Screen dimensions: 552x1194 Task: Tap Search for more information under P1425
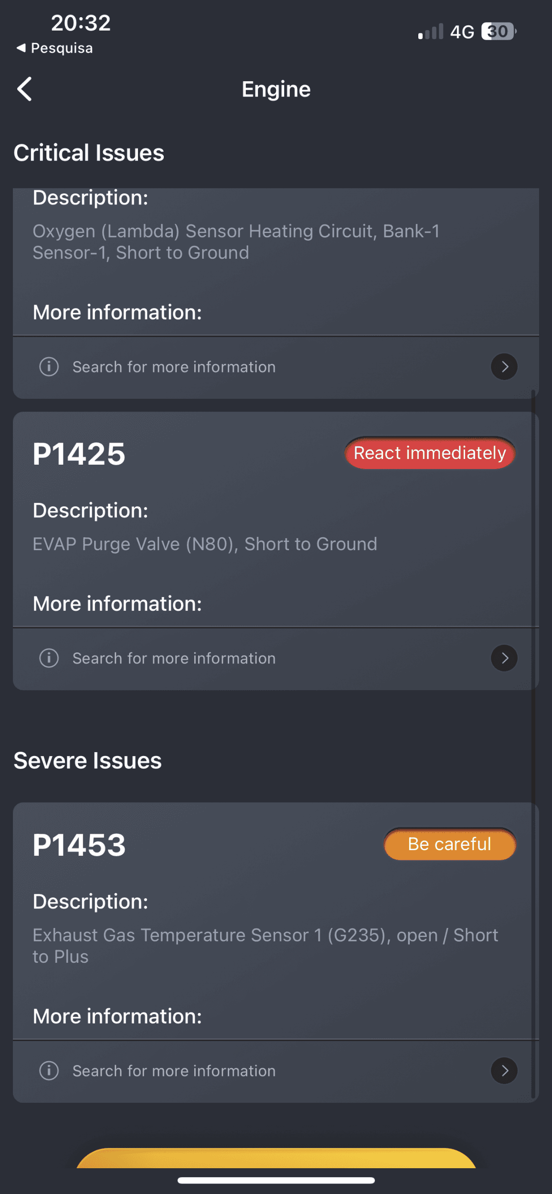tap(174, 658)
